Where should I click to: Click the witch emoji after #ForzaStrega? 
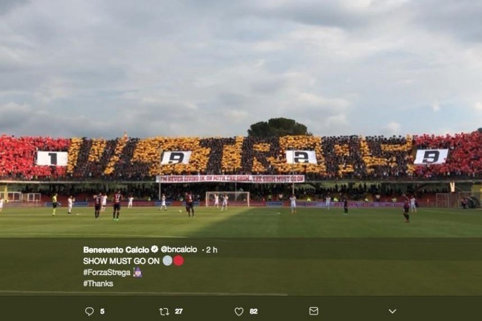(138, 272)
